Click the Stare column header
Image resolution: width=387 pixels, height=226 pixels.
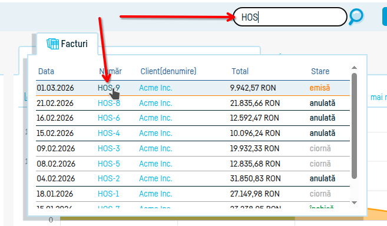(x=320, y=71)
